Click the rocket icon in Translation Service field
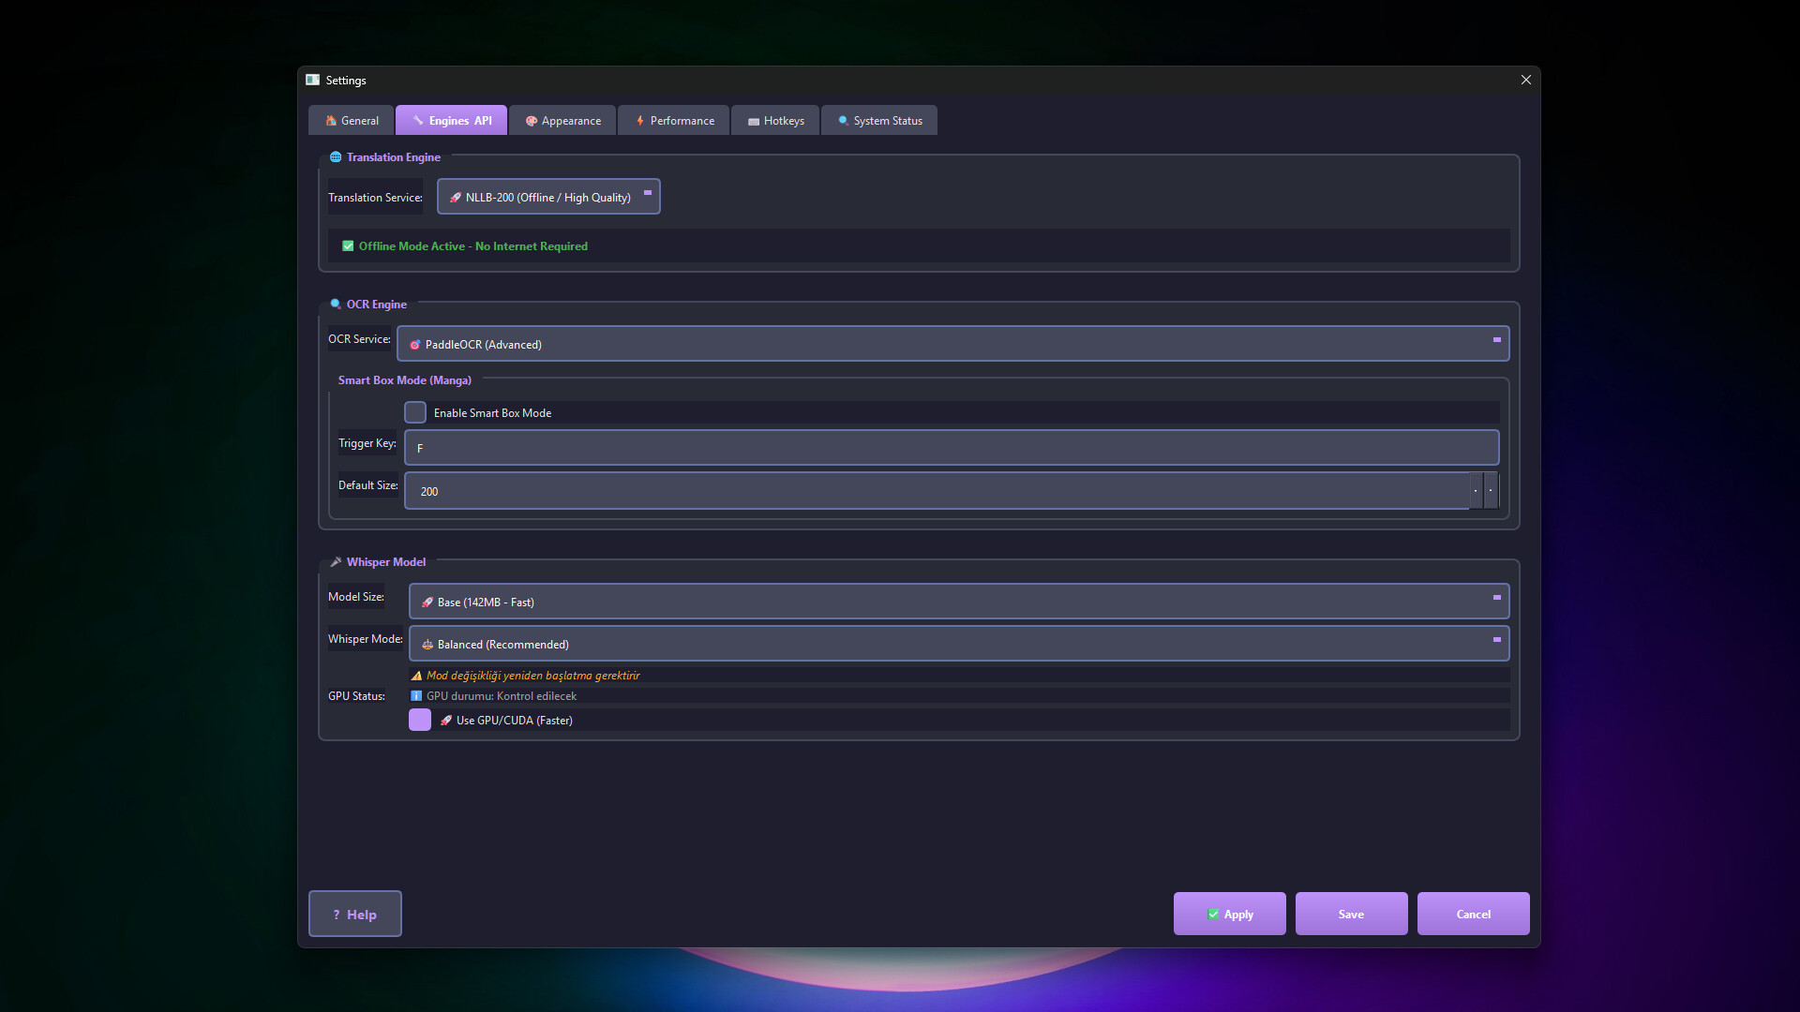This screenshot has height=1012, width=1800. [x=456, y=197]
